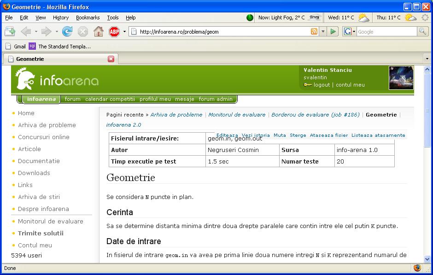
Task: Click Thursday's sunny weather icon
Action: pos(410,18)
